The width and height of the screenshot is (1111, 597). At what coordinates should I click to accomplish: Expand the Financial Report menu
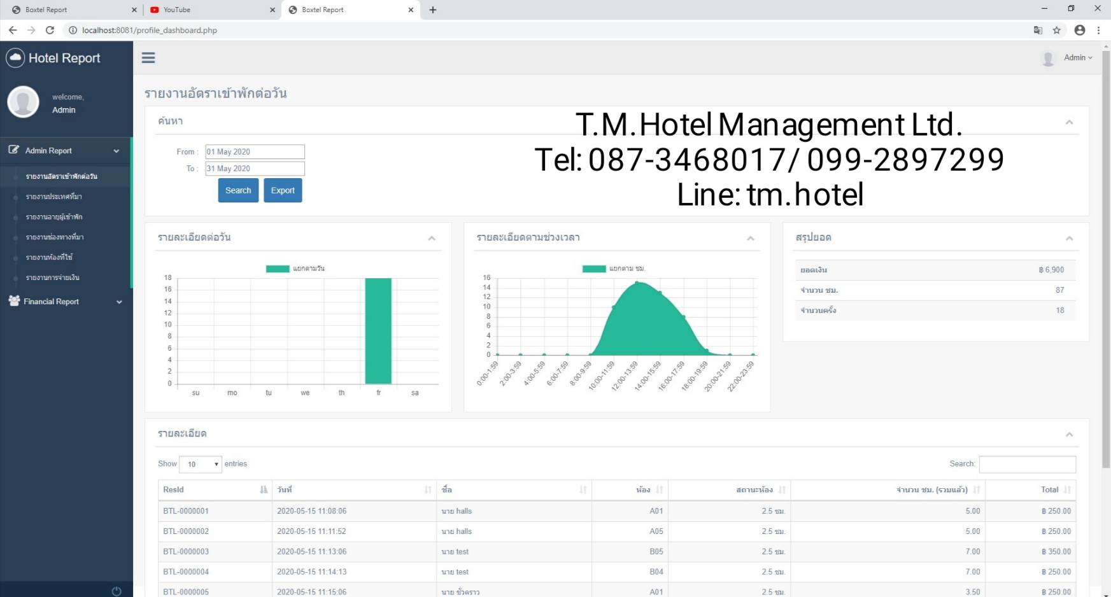pos(66,302)
